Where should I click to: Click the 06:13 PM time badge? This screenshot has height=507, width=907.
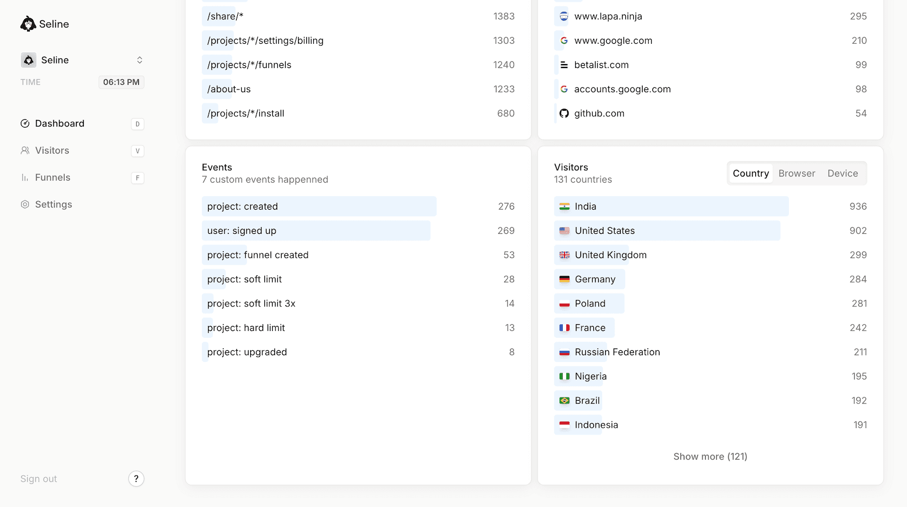point(121,82)
